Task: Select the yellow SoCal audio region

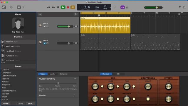Action: pyautogui.click(x=105, y=25)
